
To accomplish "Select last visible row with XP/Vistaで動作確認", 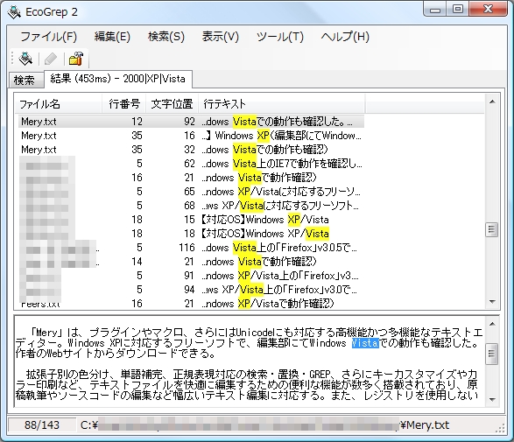I will 191,304.
